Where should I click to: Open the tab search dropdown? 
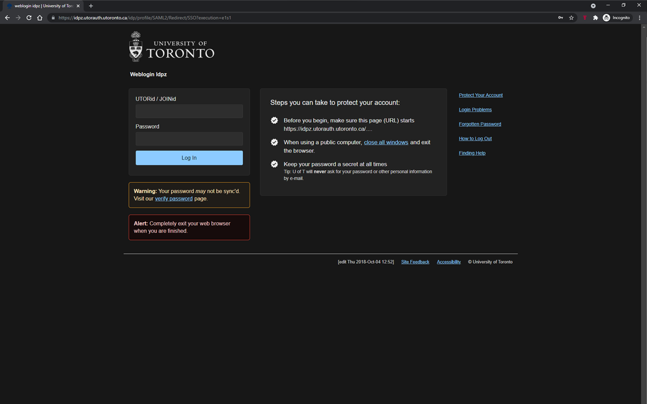pos(593,6)
